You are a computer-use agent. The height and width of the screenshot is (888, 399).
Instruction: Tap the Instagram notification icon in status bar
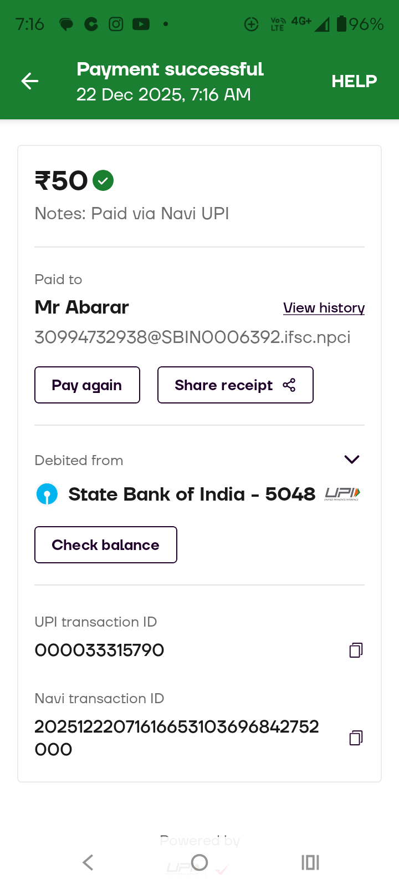(116, 24)
